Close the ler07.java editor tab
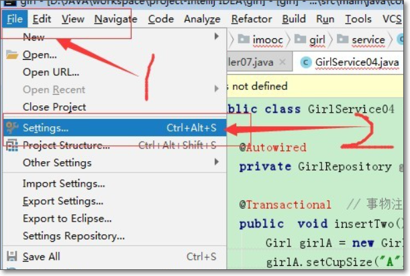410x276 pixels. [x=283, y=62]
